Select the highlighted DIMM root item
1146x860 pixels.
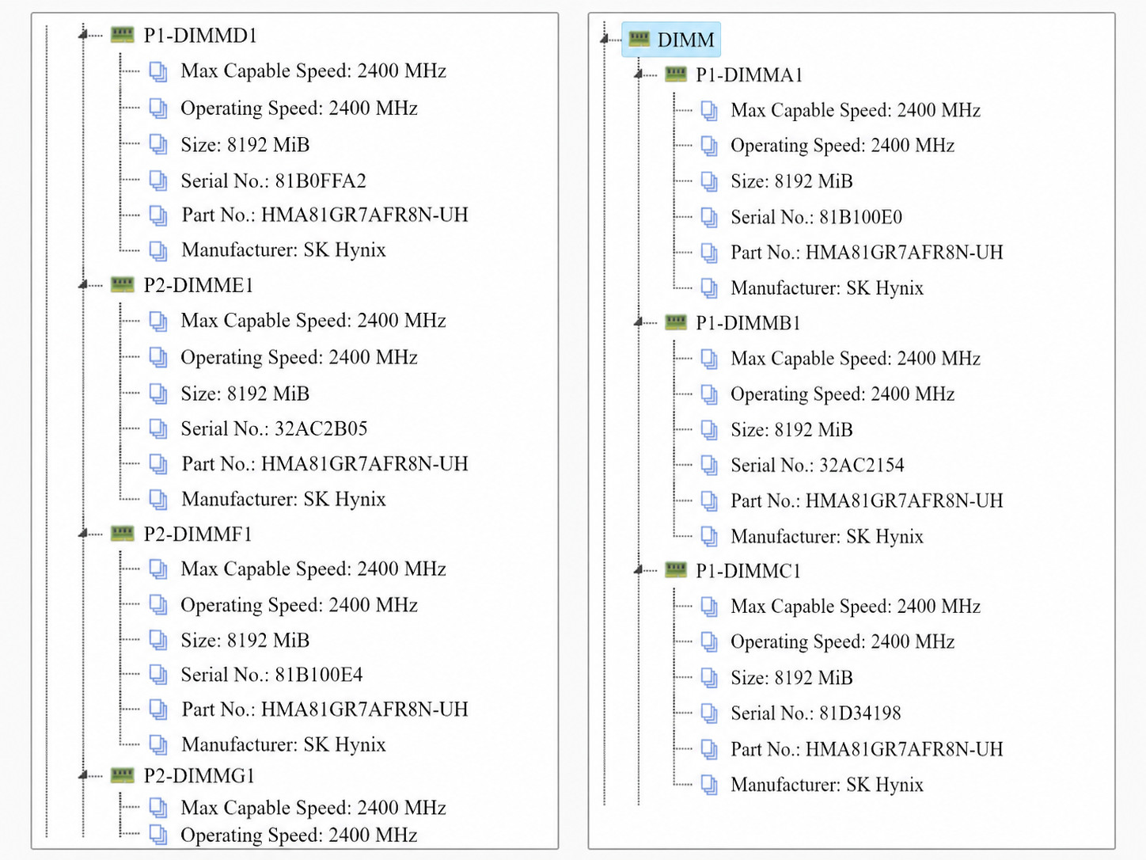671,40
